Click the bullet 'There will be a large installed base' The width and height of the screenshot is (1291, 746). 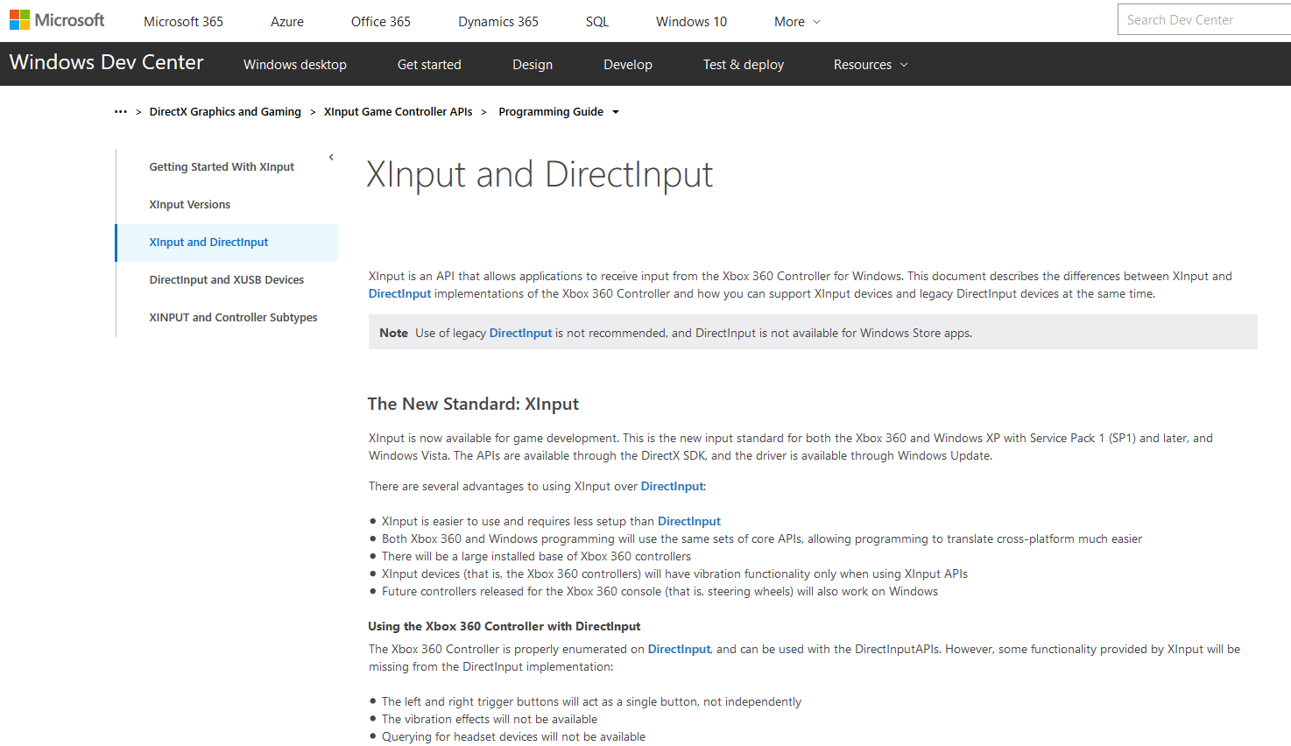tap(536, 557)
